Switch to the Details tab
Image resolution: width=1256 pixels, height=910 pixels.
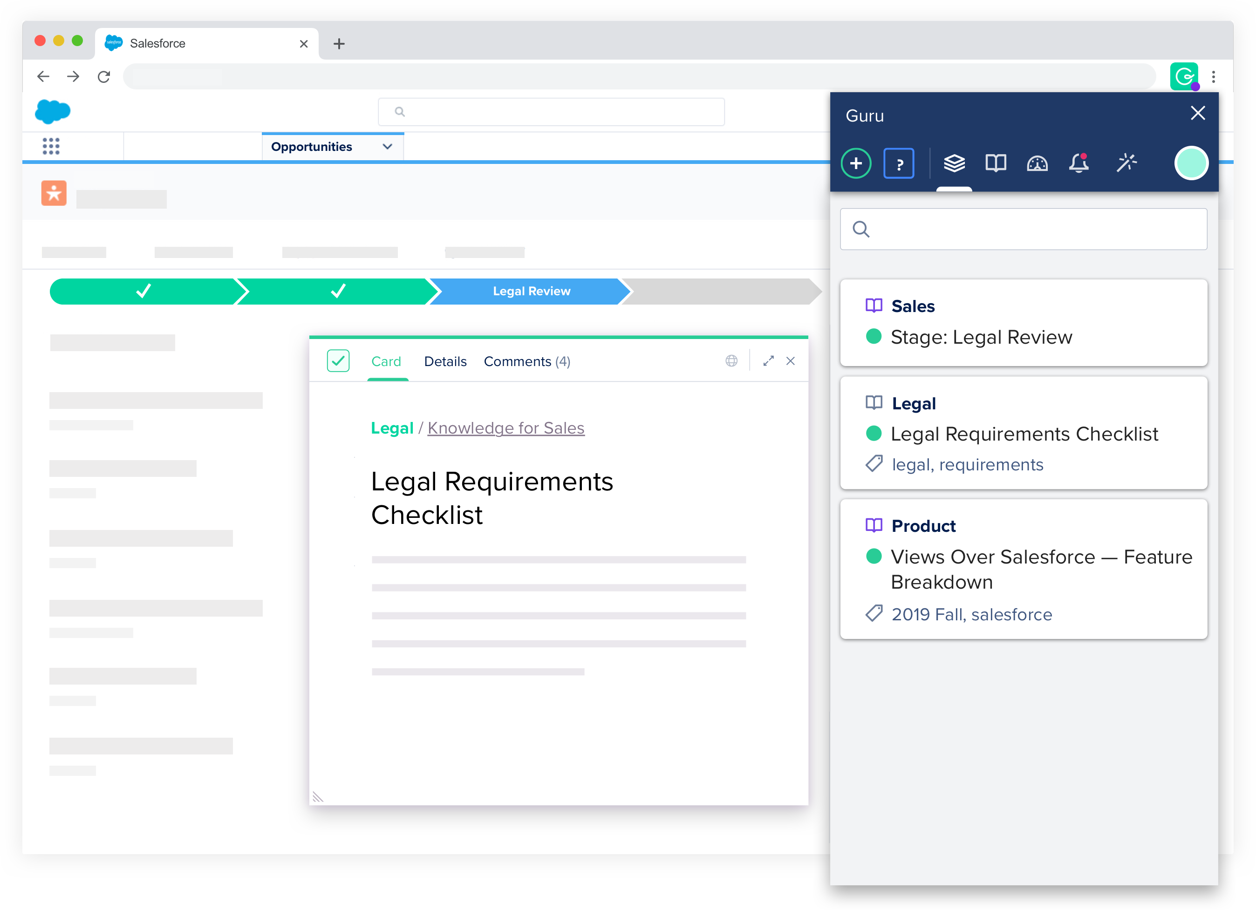pos(445,361)
